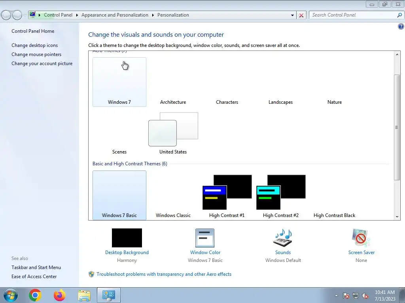Screen dimensions: 405x303
Task: Select the Characters theme
Action: point(227,82)
